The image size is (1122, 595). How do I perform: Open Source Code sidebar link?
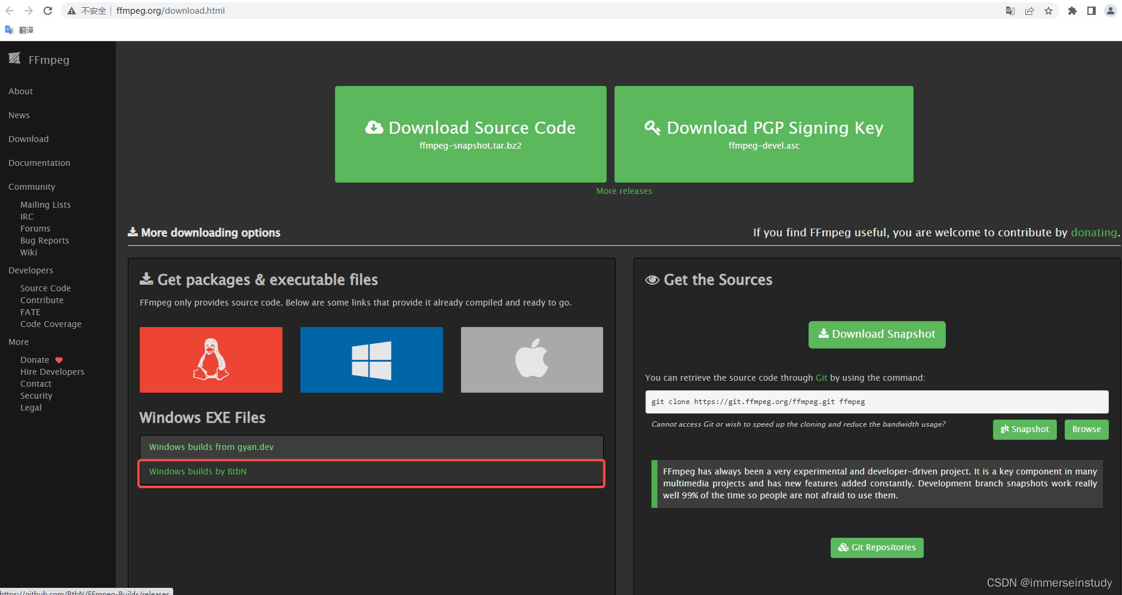(x=45, y=288)
